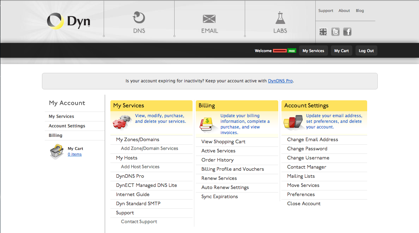
Task: Click the shopping cart basket icon
Action: [x=57, y=151]
